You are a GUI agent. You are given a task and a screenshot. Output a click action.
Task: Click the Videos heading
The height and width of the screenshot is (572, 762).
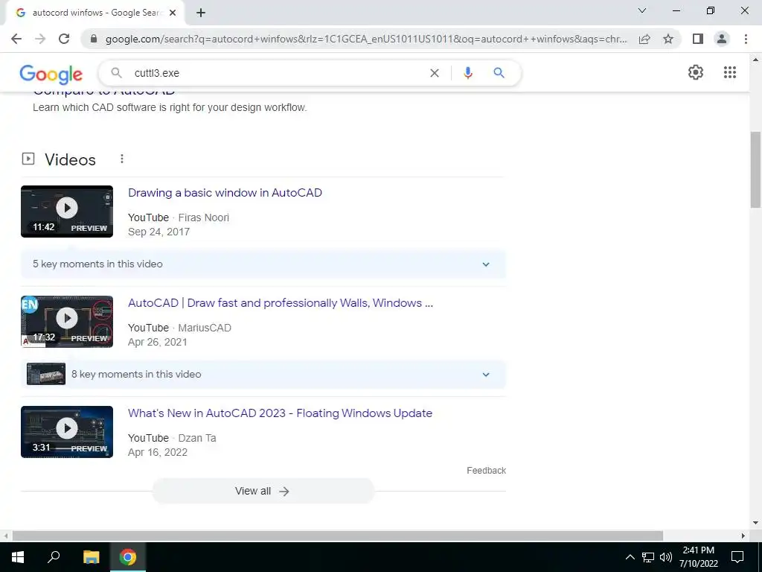click(x=71, y=159)
